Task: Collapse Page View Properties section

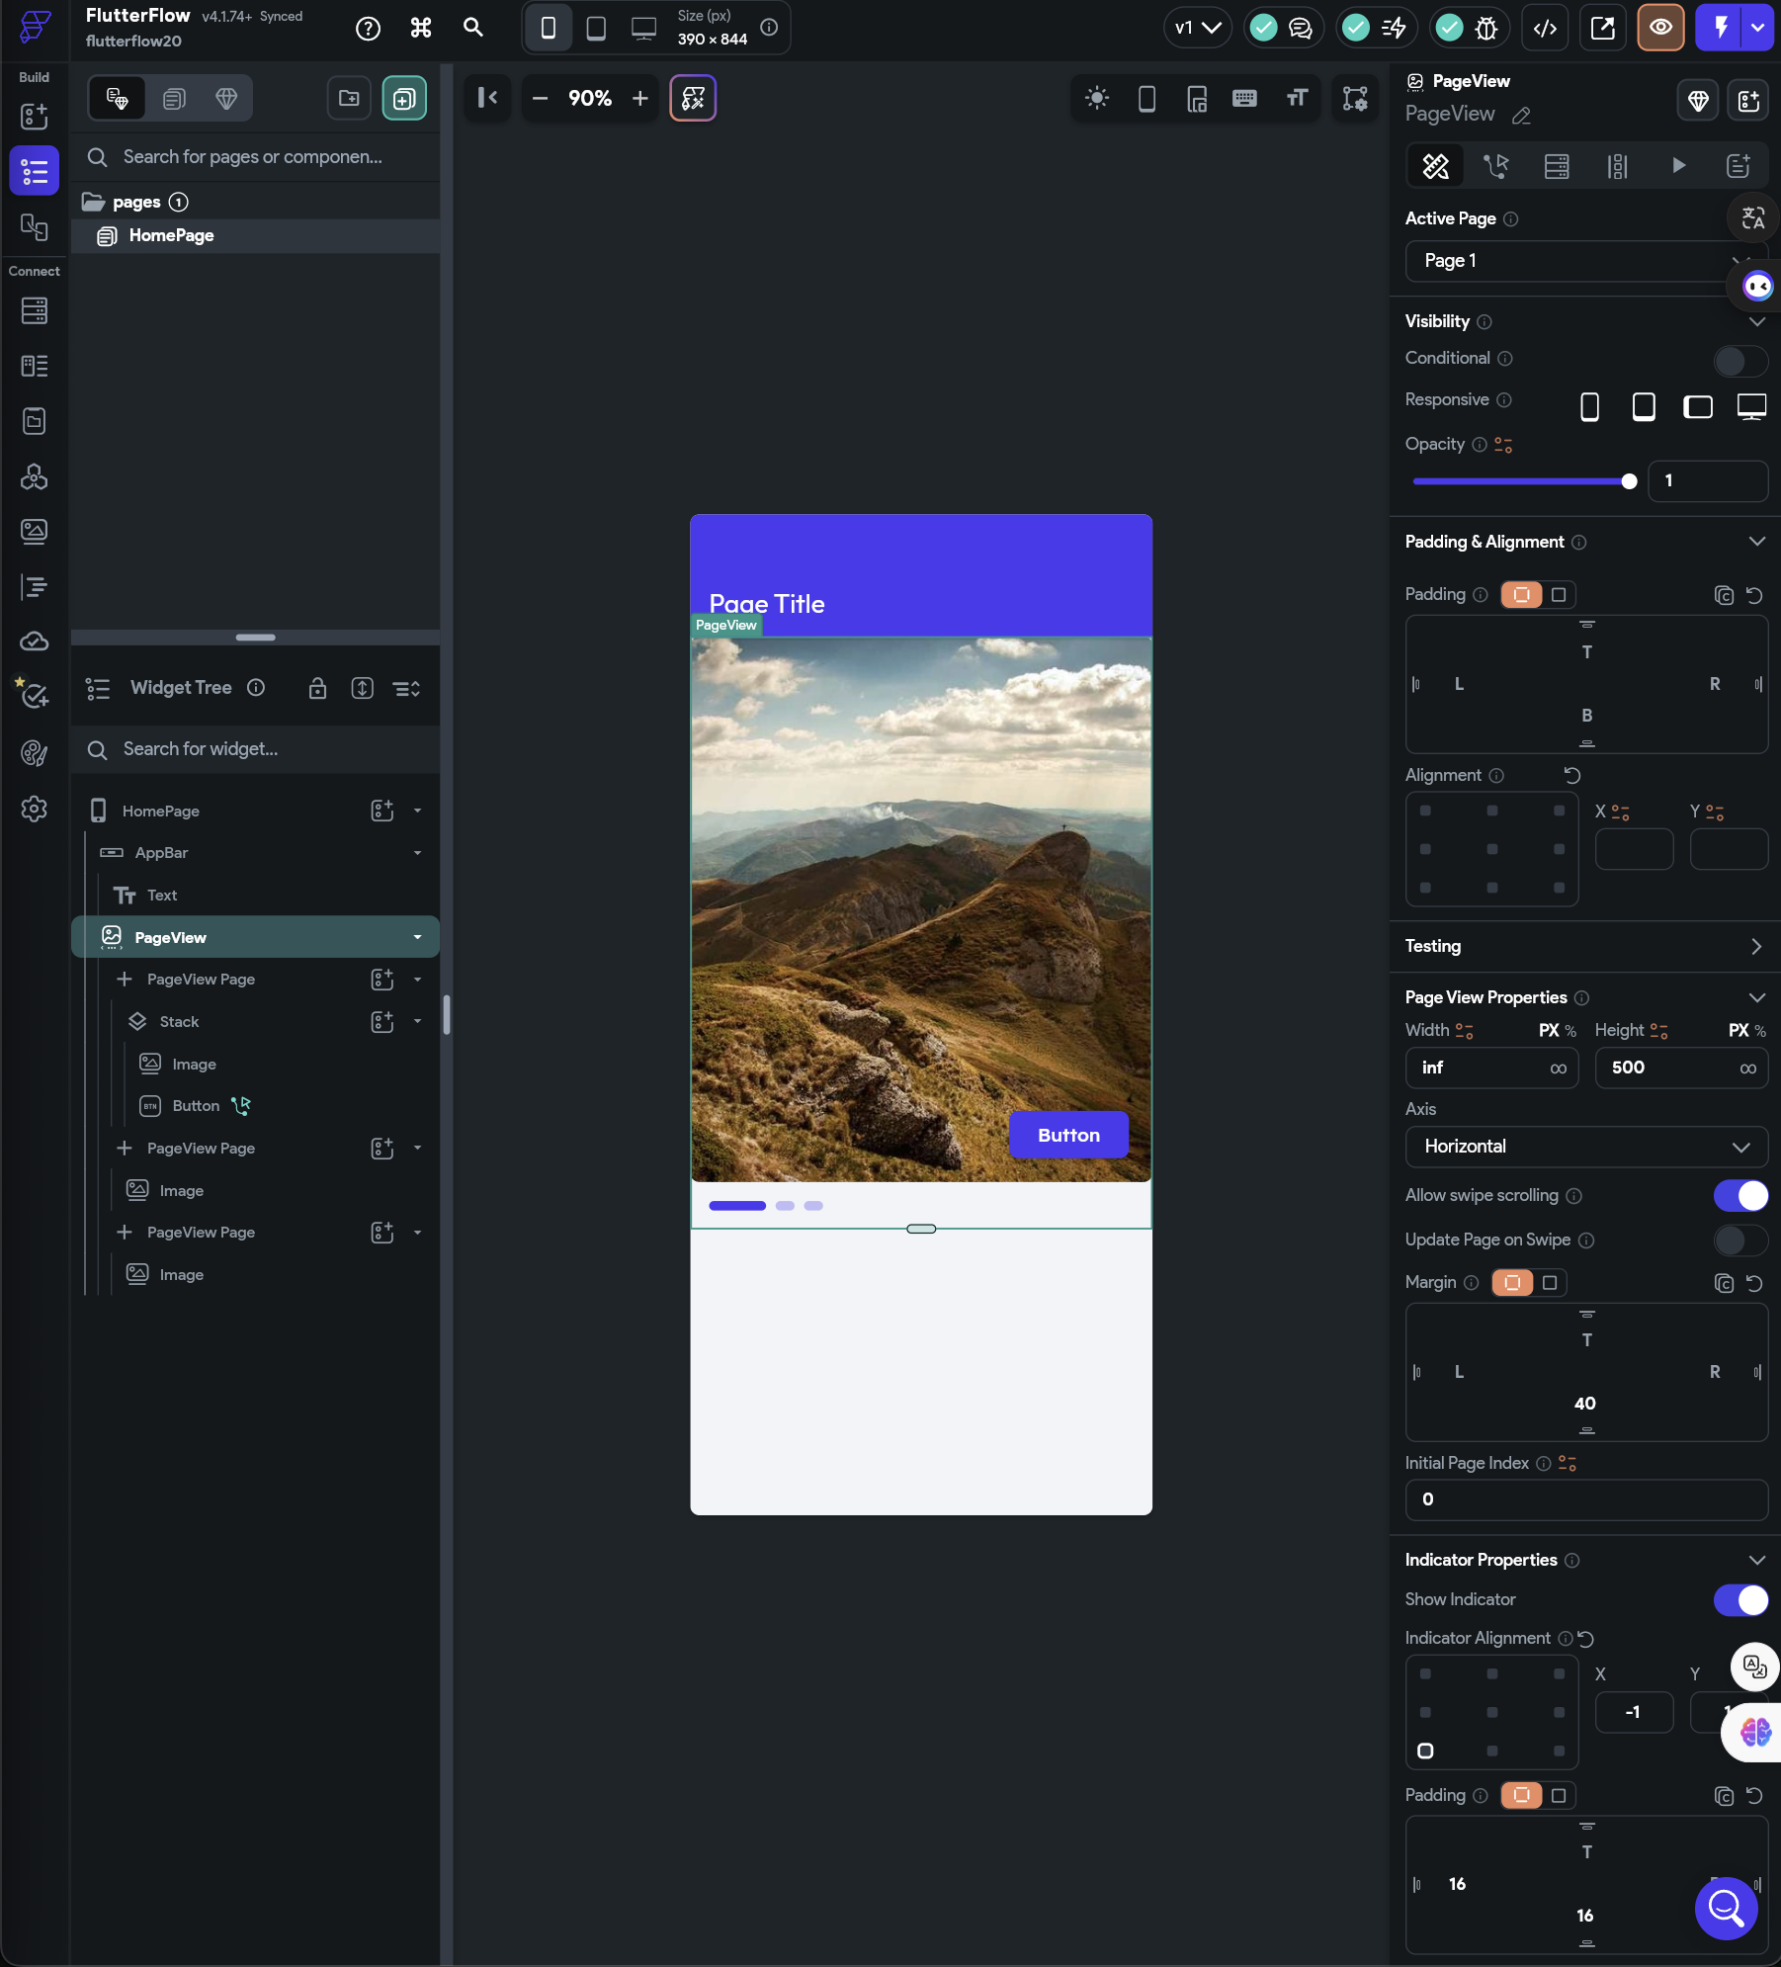Action: tap(1756, 997)
